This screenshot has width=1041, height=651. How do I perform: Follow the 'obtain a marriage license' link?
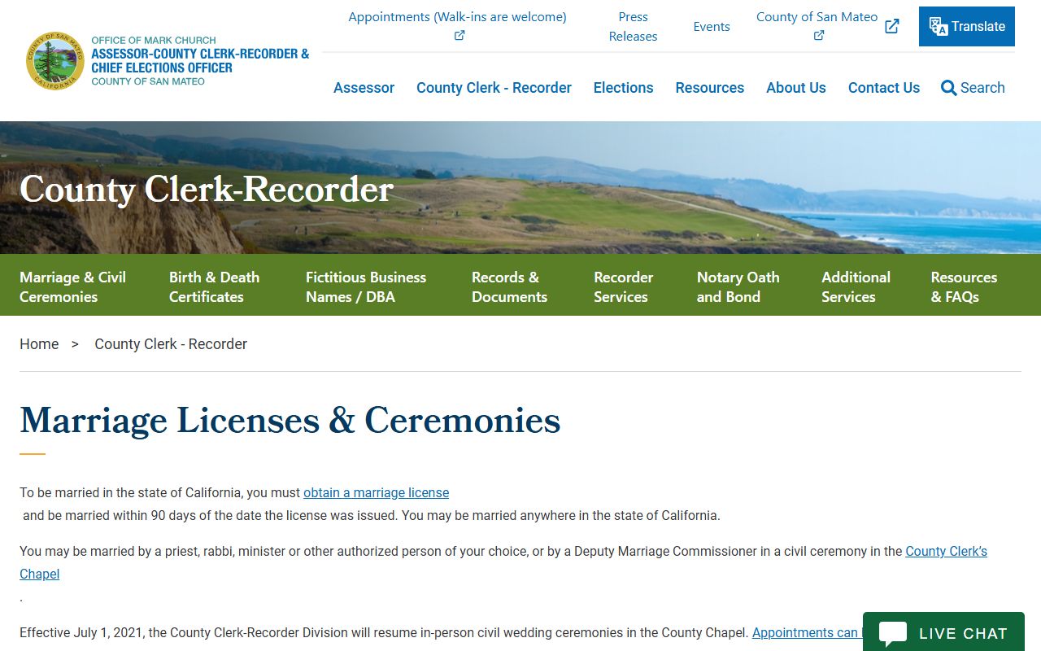377,493
